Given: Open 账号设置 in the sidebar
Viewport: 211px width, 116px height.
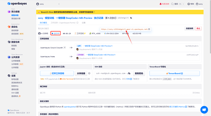Looking at the screenshot, I should click(x=15, y=79).
